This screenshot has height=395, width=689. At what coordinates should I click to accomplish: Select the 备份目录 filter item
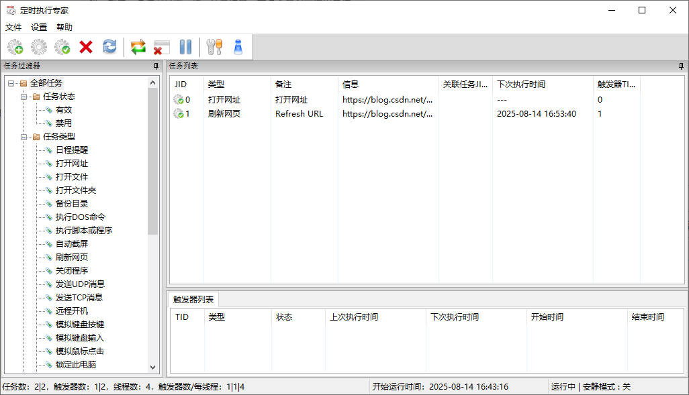(x=72, y=204)
